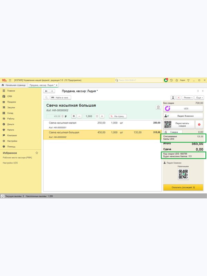Switch to Начальная страница tab
Viewport: 207px width, 276px height.
[14, 85]
